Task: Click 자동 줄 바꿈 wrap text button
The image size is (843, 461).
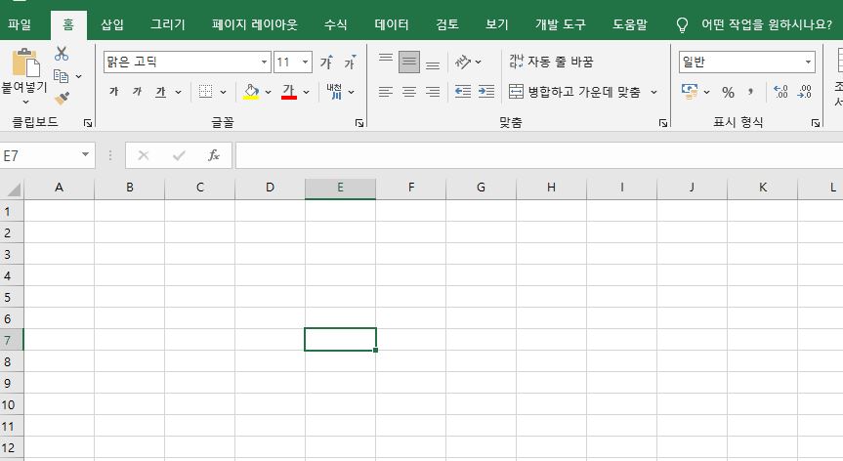Action: tap(551, 62)
